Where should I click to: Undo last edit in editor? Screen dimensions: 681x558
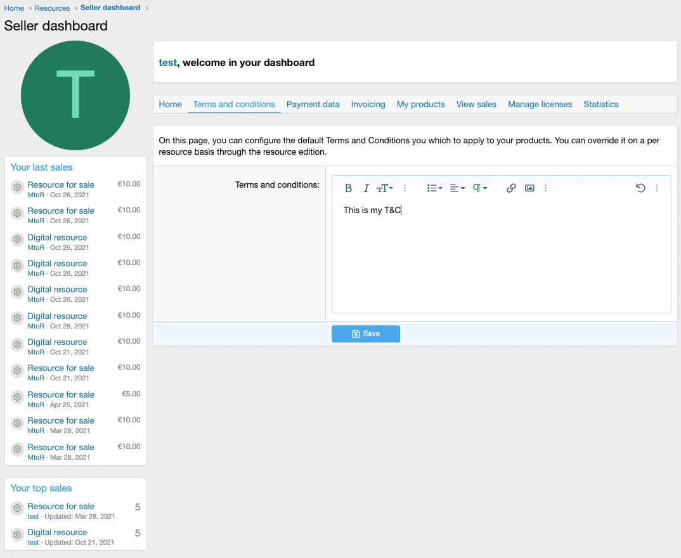640,188
